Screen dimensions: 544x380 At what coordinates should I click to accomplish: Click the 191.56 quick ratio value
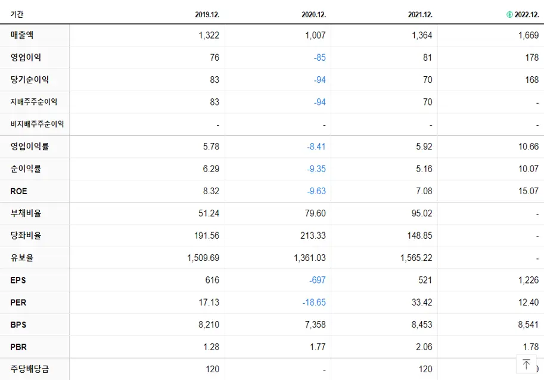point(207,236)
